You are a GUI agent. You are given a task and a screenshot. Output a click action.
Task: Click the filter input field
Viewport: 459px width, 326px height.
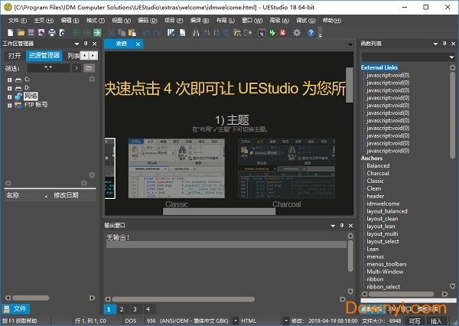click(x=49, y=68)
